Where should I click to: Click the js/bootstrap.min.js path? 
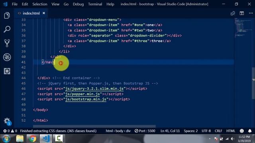(x=86, y=99)
